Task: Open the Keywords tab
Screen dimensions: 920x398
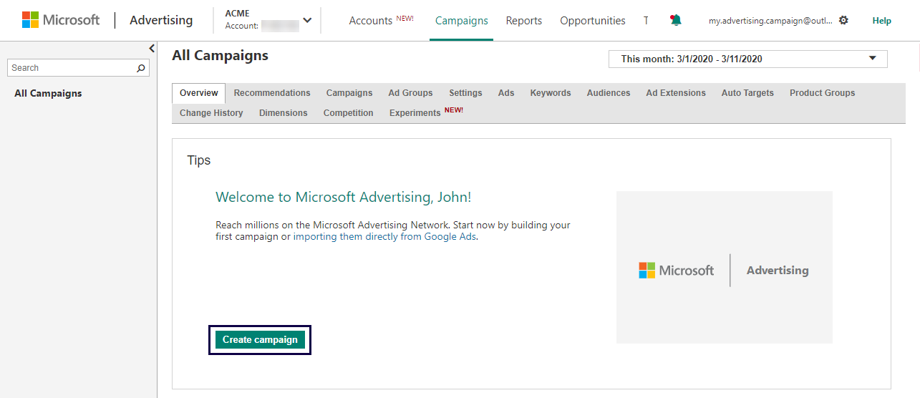Action: (551, 93)
